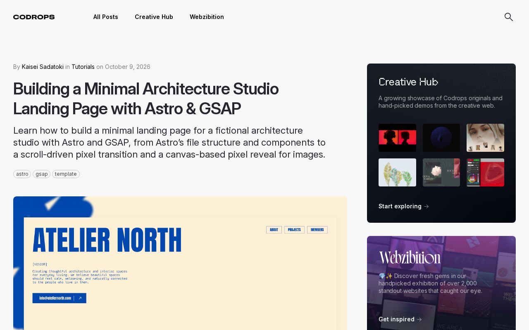The image size is (529, 330).
Task: Click the October 9, 2026 date
Action: [128, 67]
